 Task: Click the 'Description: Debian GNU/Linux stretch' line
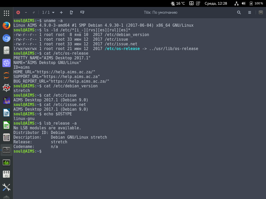[60, 137]
